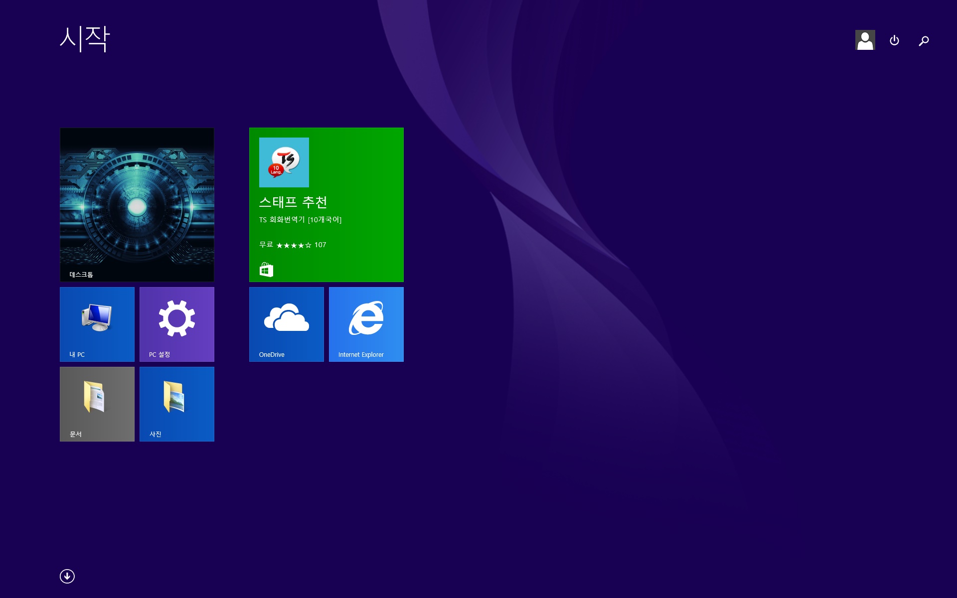
Task: Click the star rating 107 line
Action: coord(293,245)
